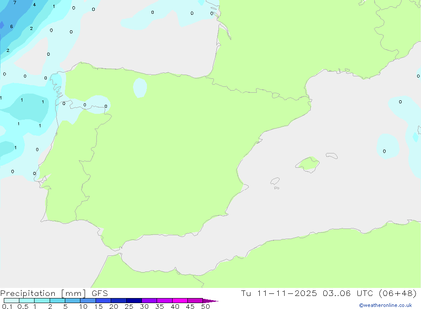
Task: Pick the 1–2 mm legend color box
Action: click(42, 301)
